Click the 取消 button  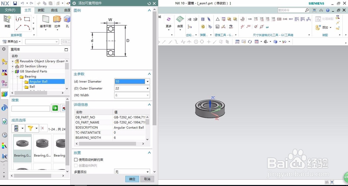click(147, 179)
